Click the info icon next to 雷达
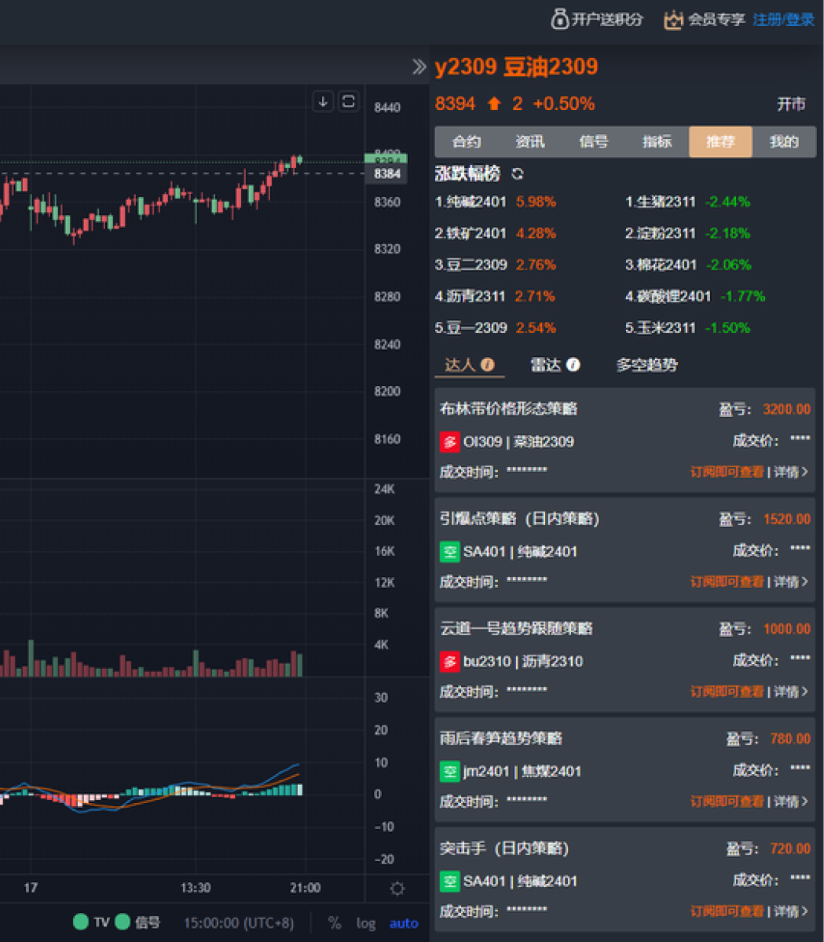This screenshot has height=942, width=824. [573, 364]
